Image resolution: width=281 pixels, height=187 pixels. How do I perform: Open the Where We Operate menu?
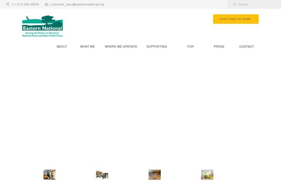(121, 47)
